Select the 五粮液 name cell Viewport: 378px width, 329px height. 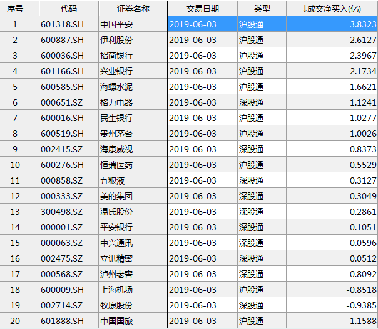pyautogui.click(x=133, y=180)
